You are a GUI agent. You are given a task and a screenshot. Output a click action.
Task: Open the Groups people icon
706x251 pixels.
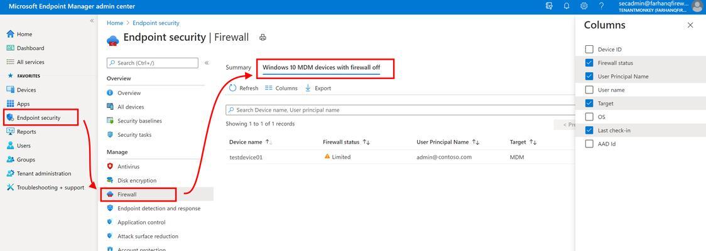coord(10,159)
